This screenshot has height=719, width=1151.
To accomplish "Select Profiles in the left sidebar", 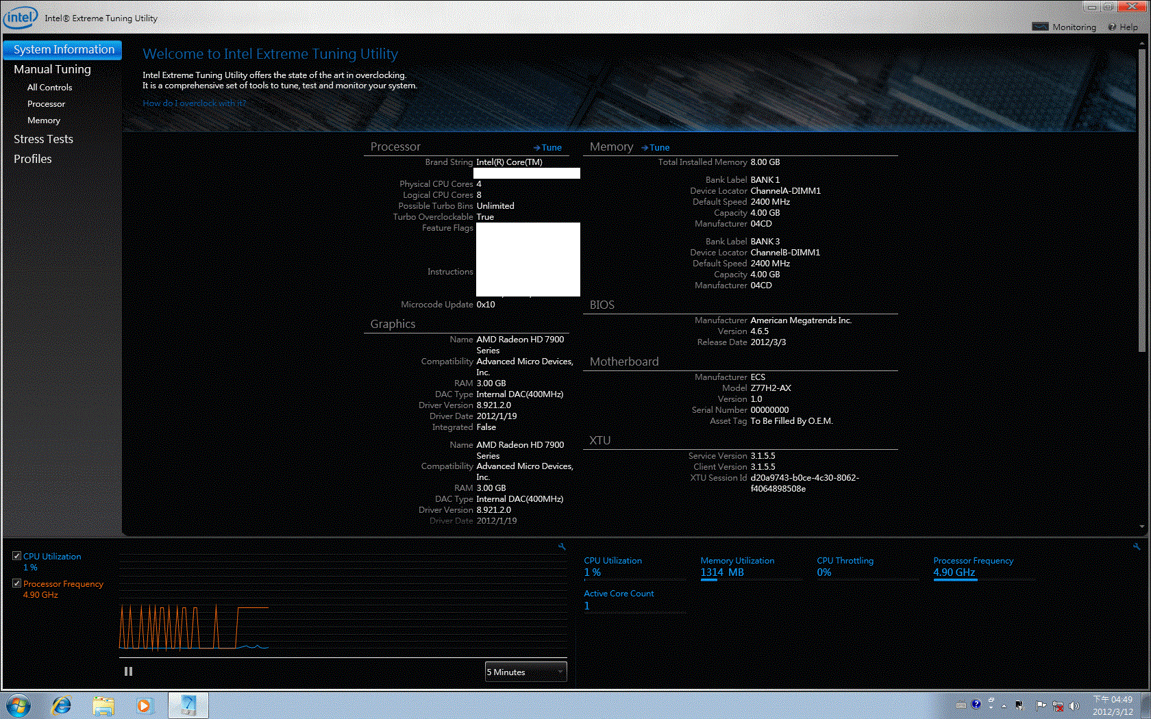I will 33,159.
